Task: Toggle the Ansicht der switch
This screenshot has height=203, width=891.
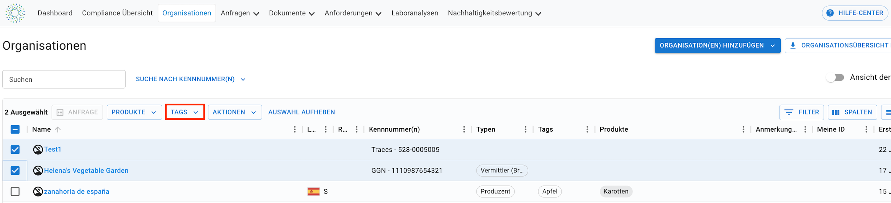Action: click(835, 77)
